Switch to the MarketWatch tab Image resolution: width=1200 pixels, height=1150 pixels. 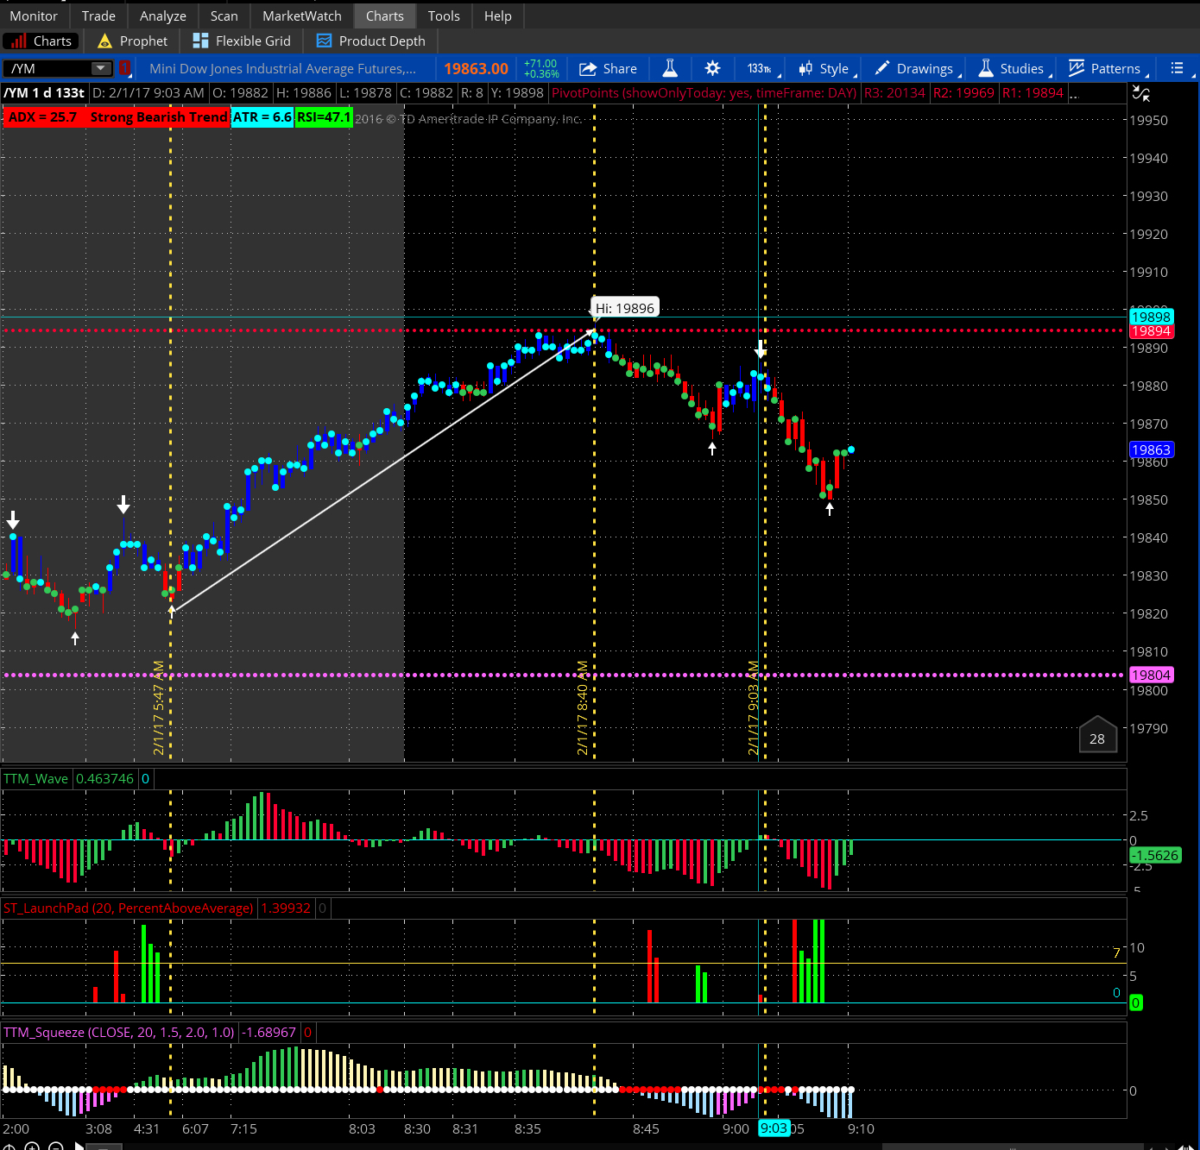click(x=301, y=16)
